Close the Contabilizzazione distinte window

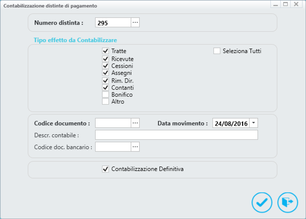[297, 4]
